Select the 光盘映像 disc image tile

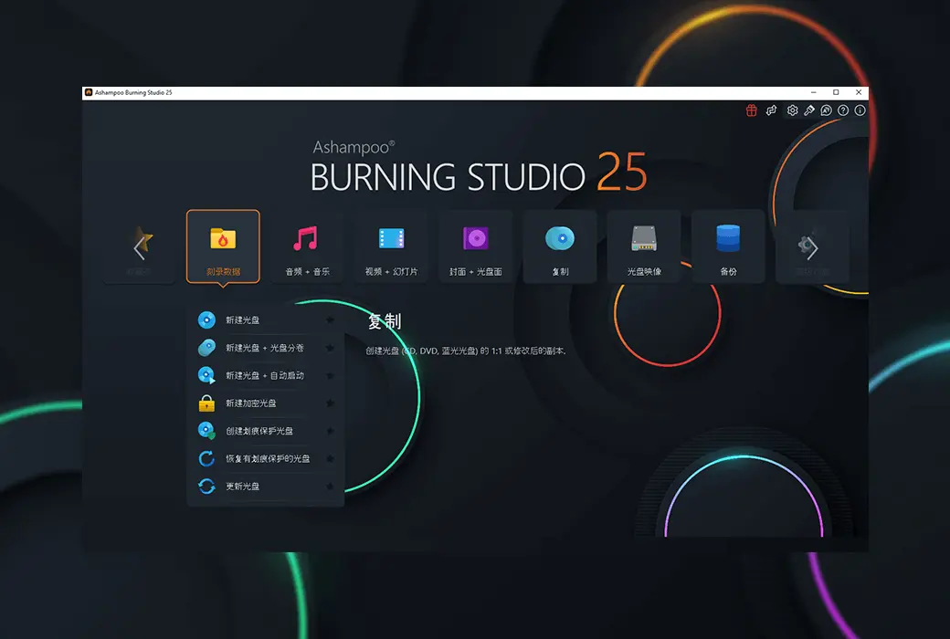click(644, 246)
